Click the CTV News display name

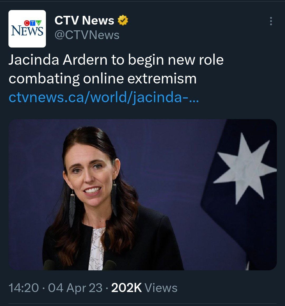(x=84, y=20)
